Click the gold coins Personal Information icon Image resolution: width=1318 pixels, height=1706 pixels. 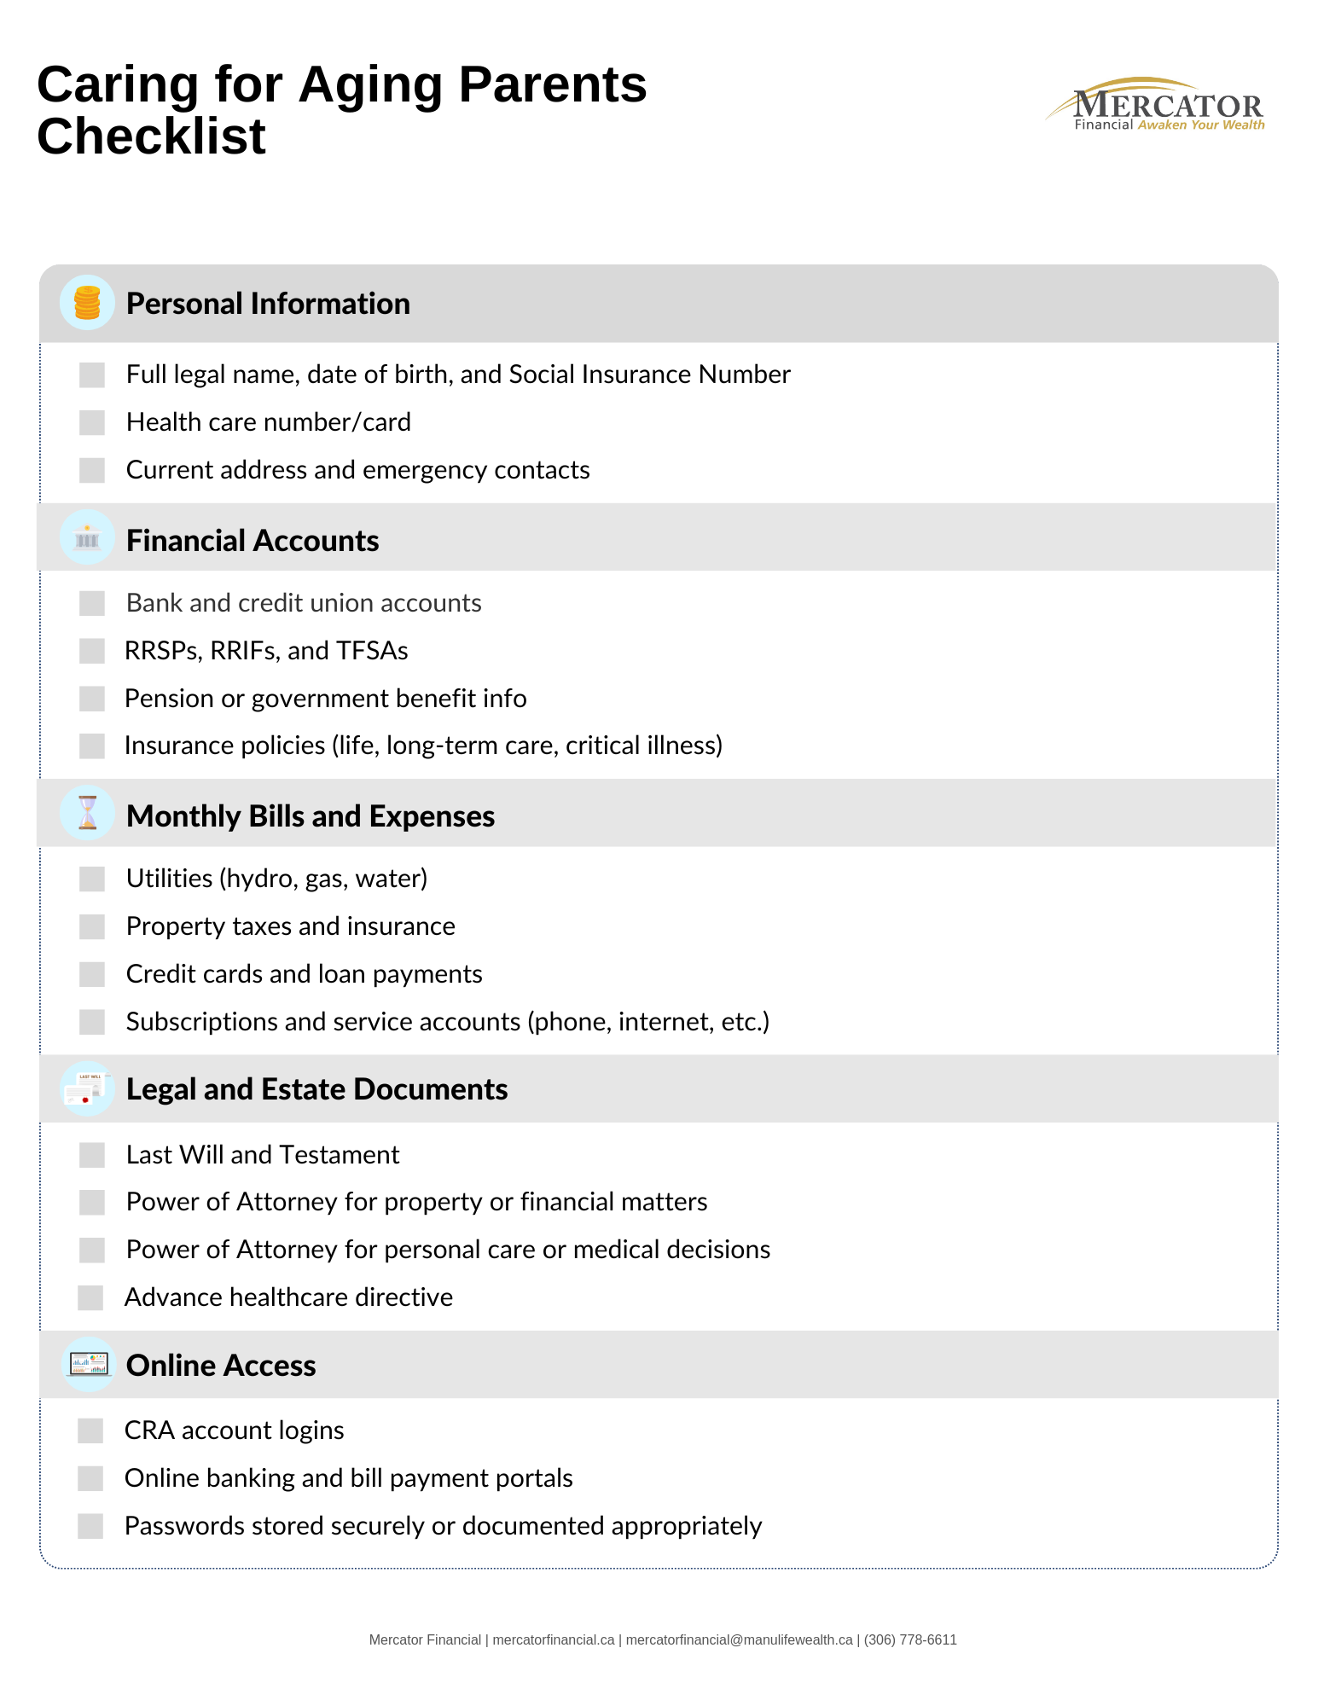[x=87, y=303]
